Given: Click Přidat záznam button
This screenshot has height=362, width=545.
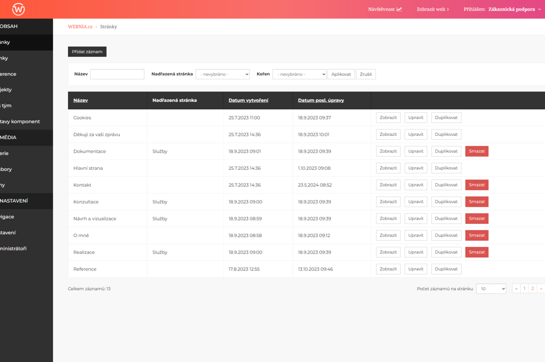Looking at the screenshot, I should pyautogui.click(x=87, y=52).
